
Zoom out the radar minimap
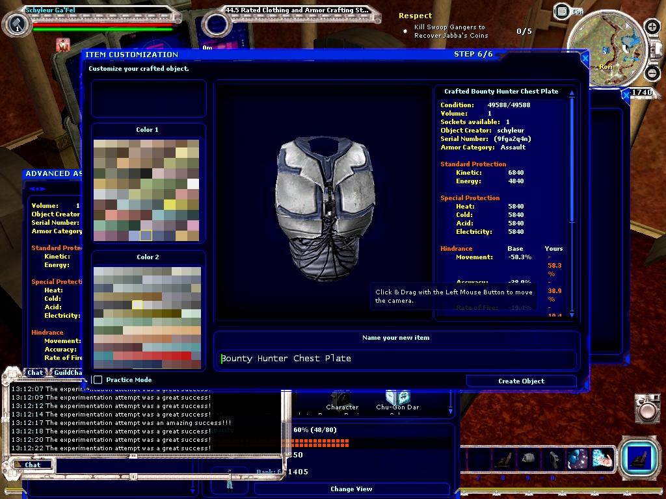(x=652, y=73)
